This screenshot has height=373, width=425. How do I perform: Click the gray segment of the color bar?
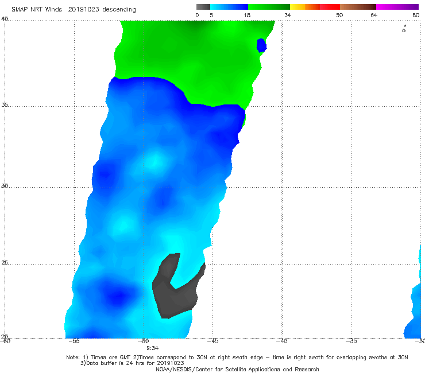coord(203,7)
